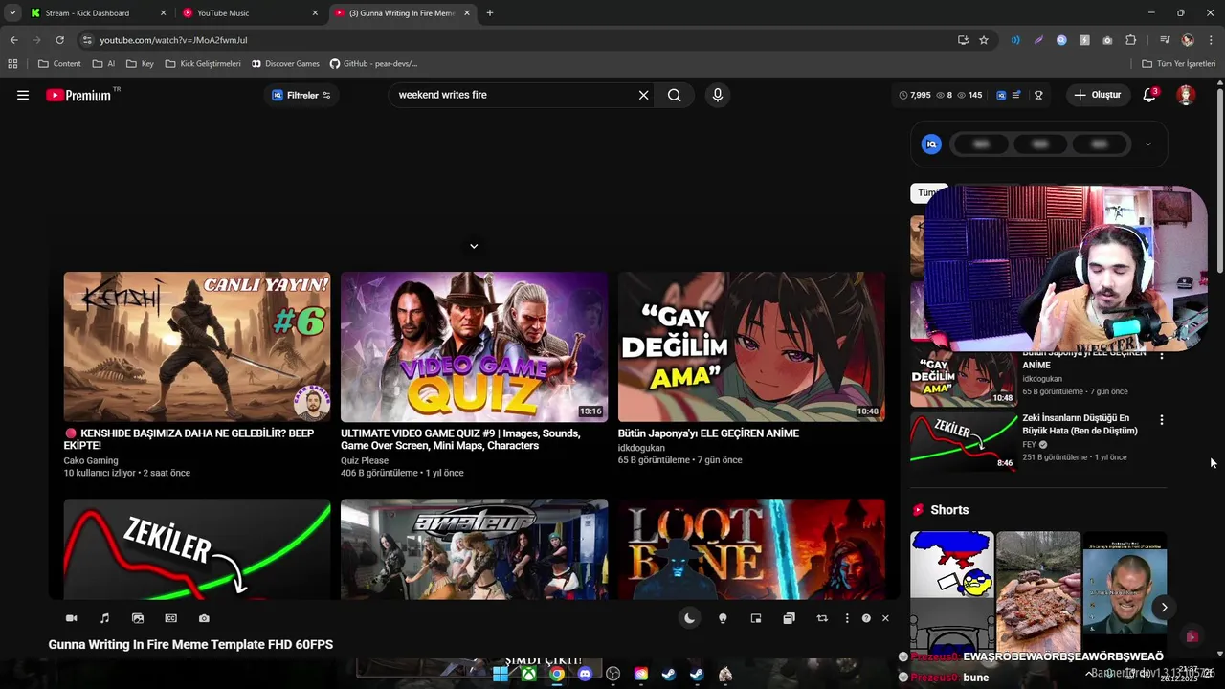Click the lightbulb icon in player toolbar
Screen dimensions: 1225x689
(723, 618)
